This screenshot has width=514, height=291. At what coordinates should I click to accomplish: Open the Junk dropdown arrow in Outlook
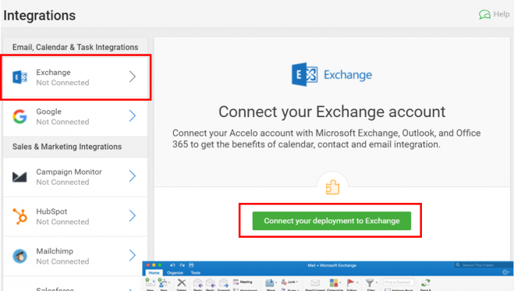[x=297, y=282]
